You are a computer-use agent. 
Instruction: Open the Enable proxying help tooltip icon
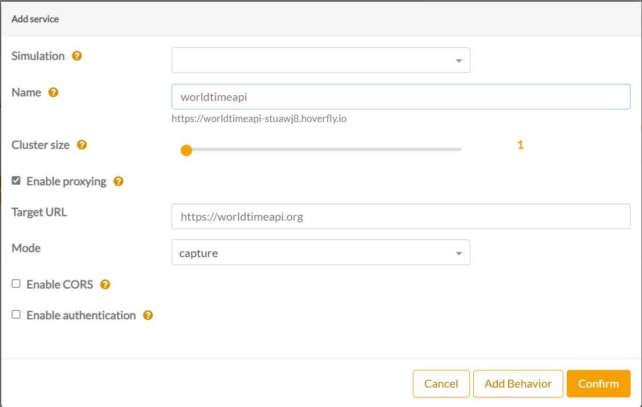[119, 181]
